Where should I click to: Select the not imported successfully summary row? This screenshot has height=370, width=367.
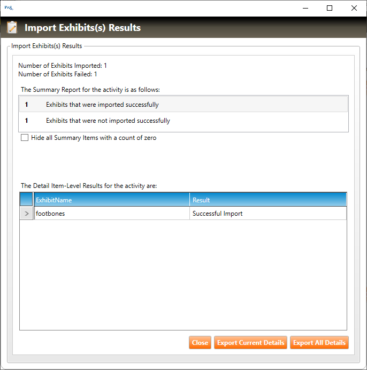[x=183, y=121]
